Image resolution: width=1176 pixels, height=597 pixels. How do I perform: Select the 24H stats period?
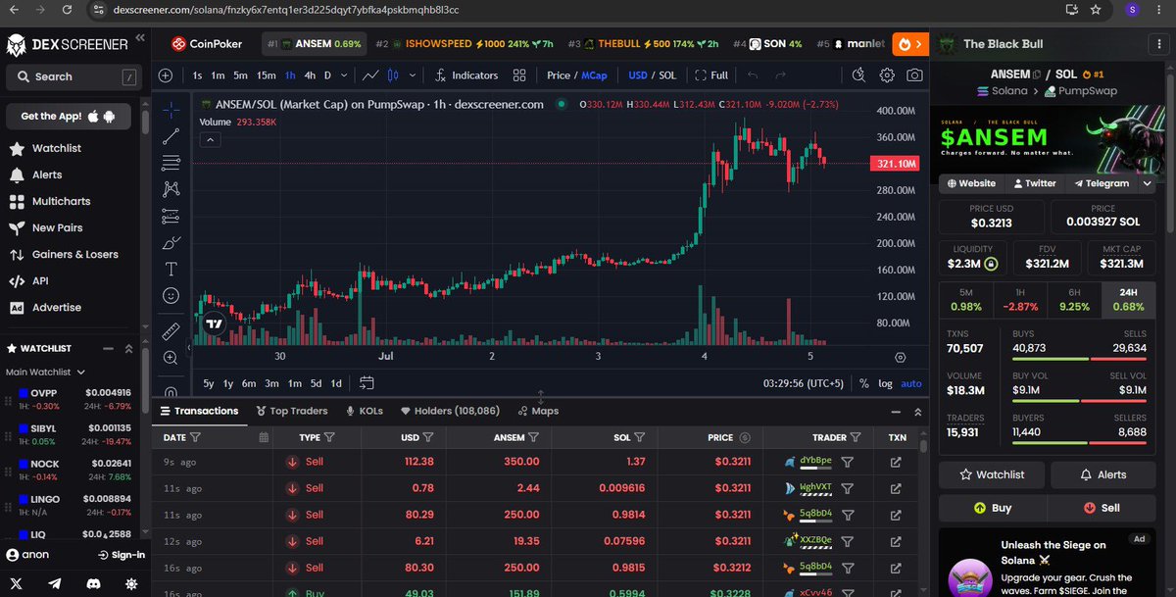coord(1127,300)
